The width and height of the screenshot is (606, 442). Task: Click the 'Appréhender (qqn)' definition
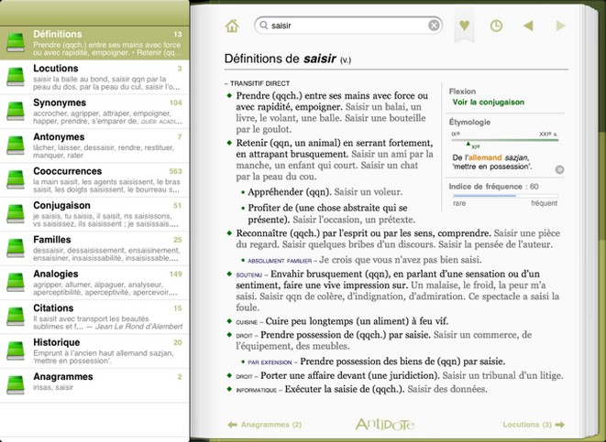click(290, 191)
